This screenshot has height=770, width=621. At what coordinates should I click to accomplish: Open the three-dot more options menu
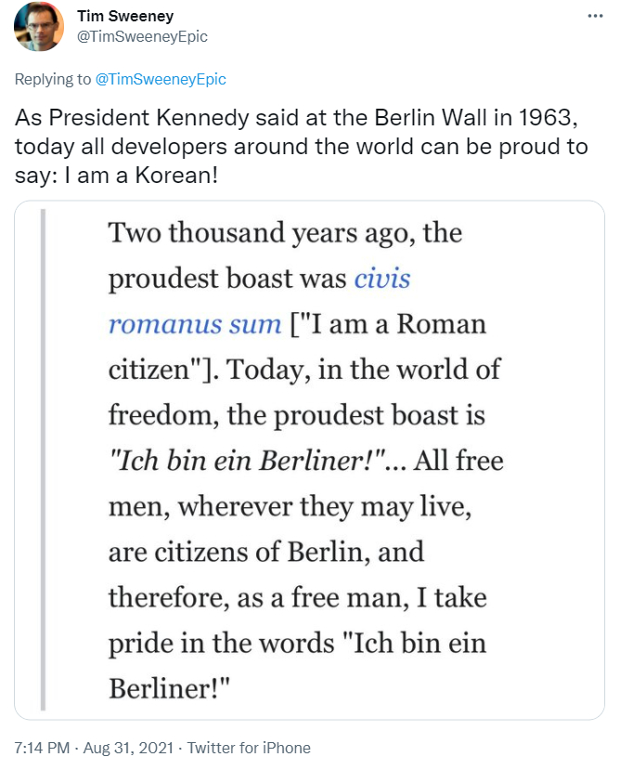pos(594,17)
